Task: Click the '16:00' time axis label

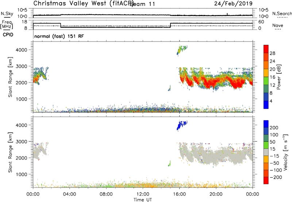Action: [x=179, y=194]
